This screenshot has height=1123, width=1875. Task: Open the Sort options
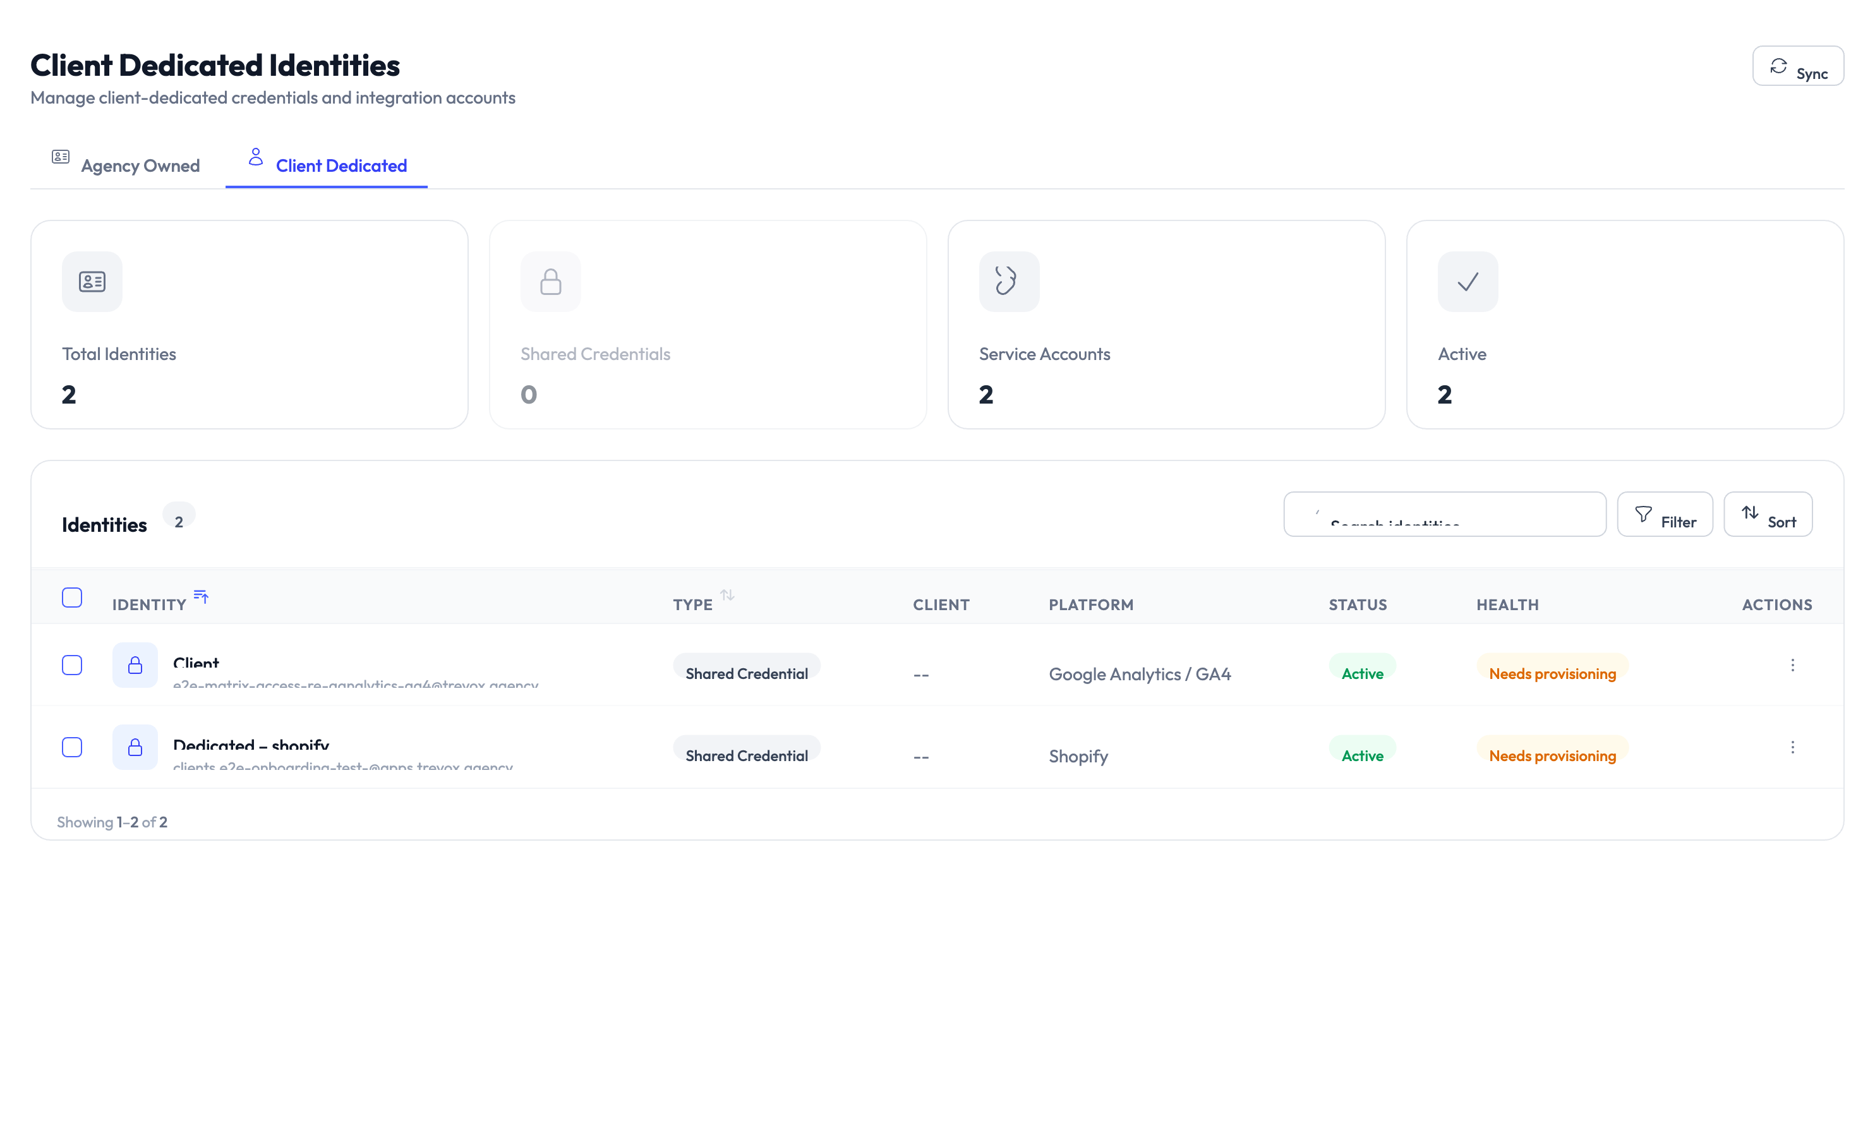pyautogui.click(x=1768, y=514)
